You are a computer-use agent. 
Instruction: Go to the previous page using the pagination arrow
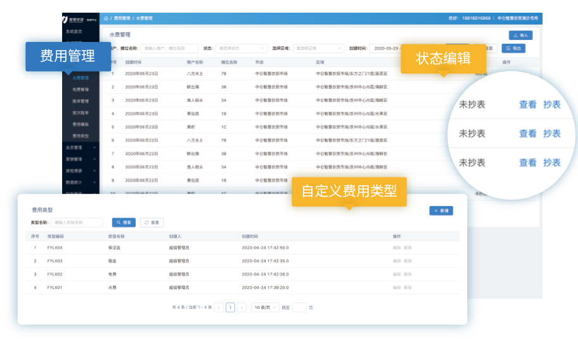[219, 308]
